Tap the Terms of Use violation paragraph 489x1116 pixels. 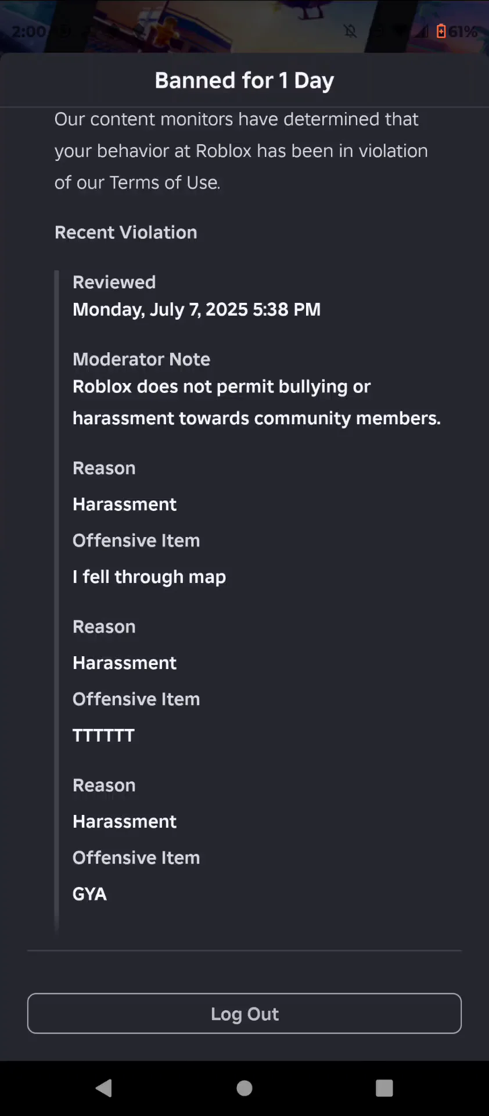click(x=241, y=151)
